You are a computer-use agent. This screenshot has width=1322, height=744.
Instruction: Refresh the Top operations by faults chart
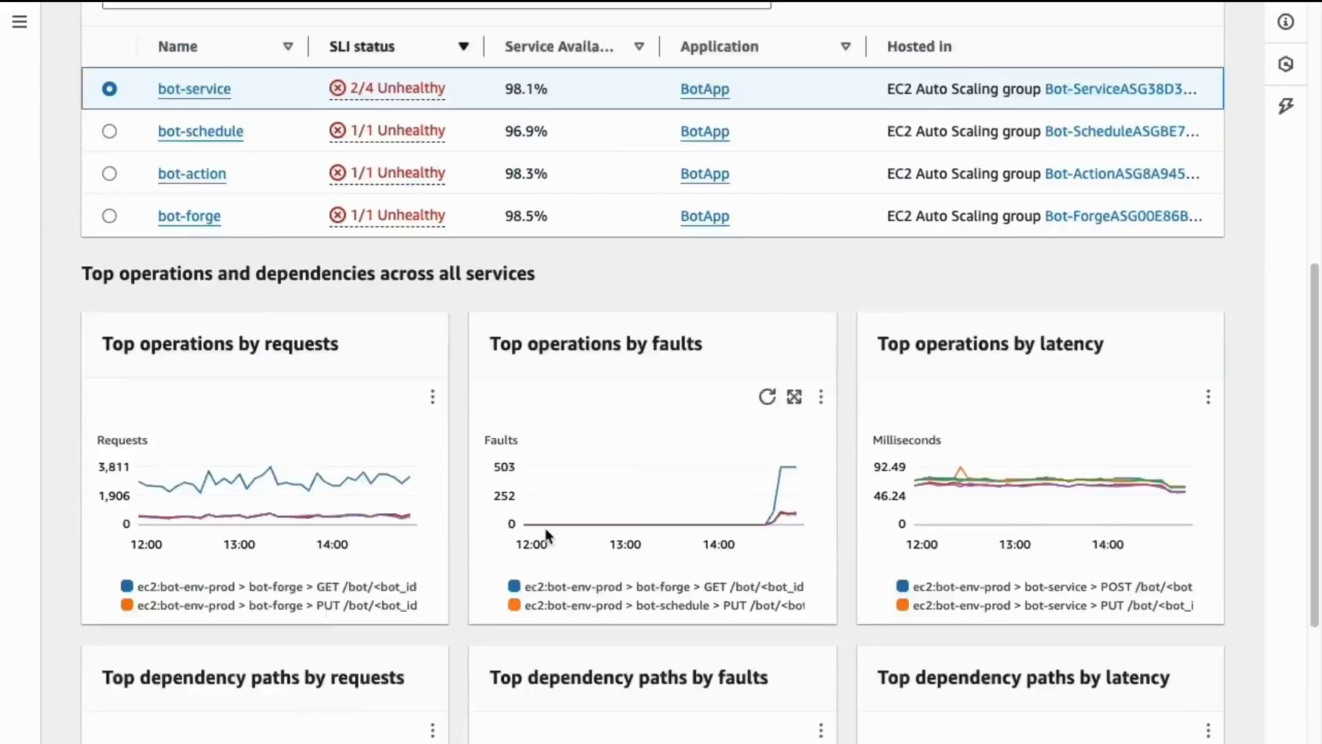point(767,397)
